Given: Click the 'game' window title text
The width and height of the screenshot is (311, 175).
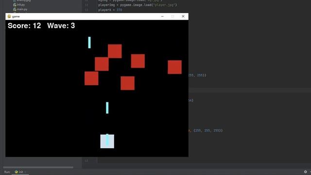Looking at the screenshot, I should click(x=16, y=17).
